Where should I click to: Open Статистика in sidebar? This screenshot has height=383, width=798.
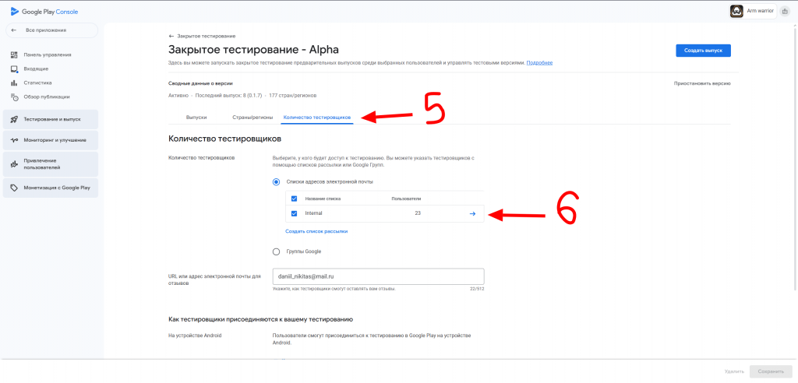tap(37, 83)
